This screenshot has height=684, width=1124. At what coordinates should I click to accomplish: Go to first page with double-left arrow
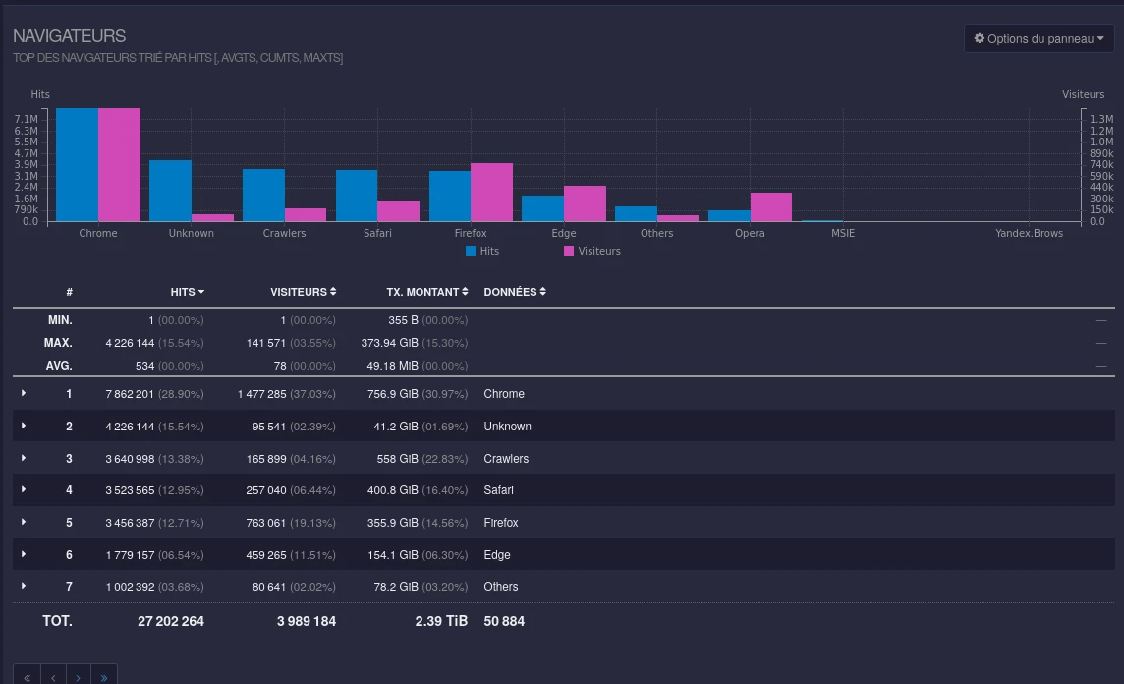coord(28,677)
